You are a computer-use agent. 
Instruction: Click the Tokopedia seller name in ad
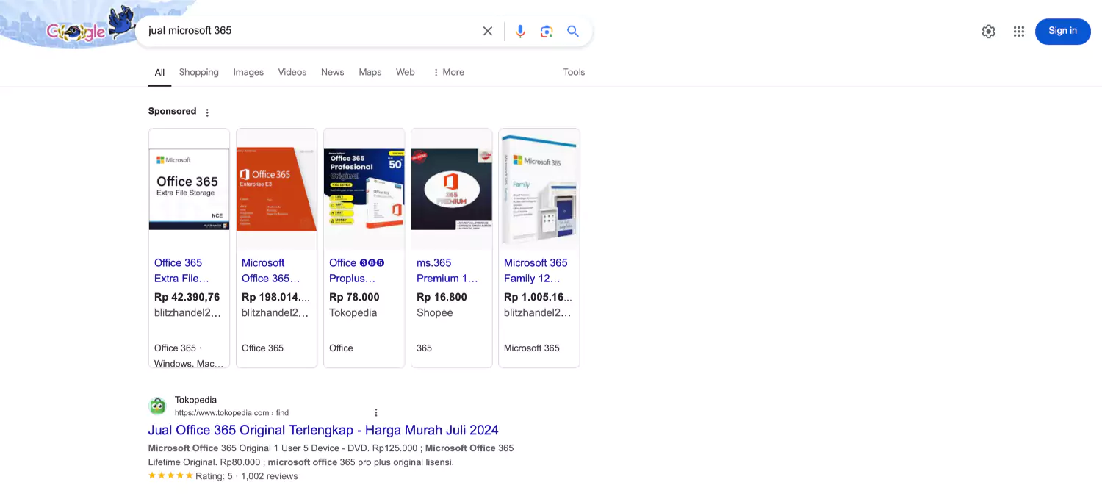pyautogui.click(x=353, y=312)
